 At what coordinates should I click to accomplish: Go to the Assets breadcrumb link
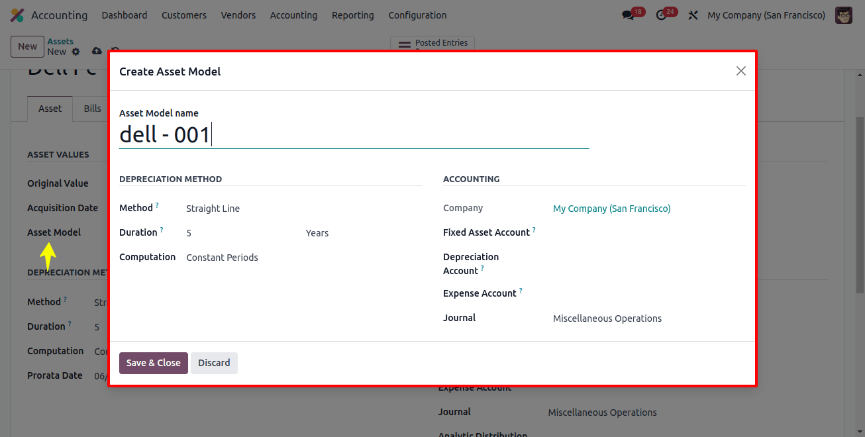tap(60, 41)
